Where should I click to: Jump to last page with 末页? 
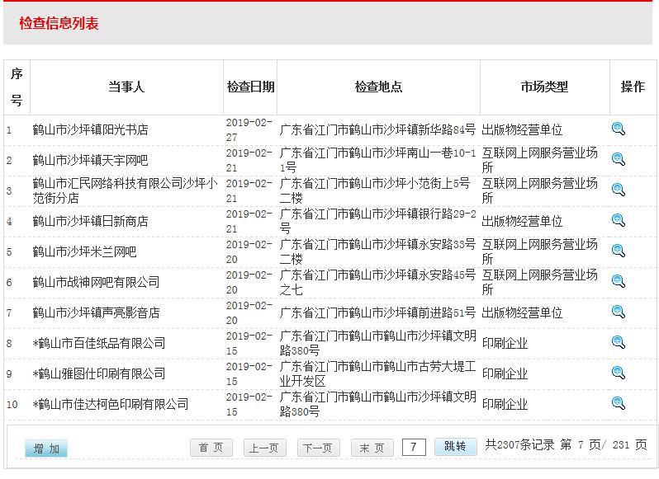(372, 448)
